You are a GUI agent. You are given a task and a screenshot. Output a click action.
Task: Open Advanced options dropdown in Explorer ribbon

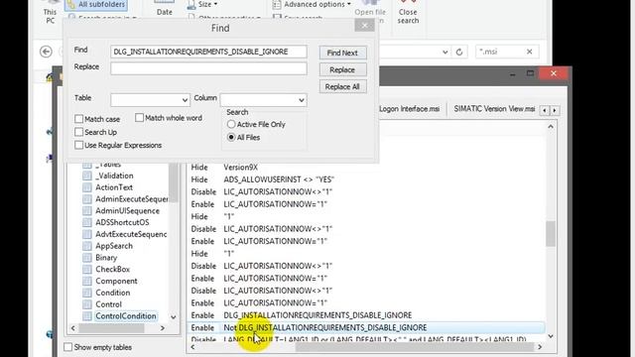(x=312, y=4)
